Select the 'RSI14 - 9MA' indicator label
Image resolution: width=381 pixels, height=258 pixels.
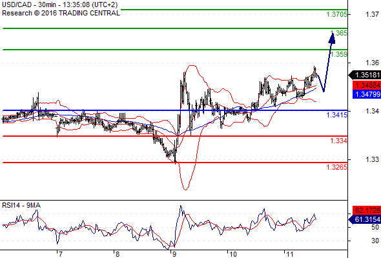(21, 205)
